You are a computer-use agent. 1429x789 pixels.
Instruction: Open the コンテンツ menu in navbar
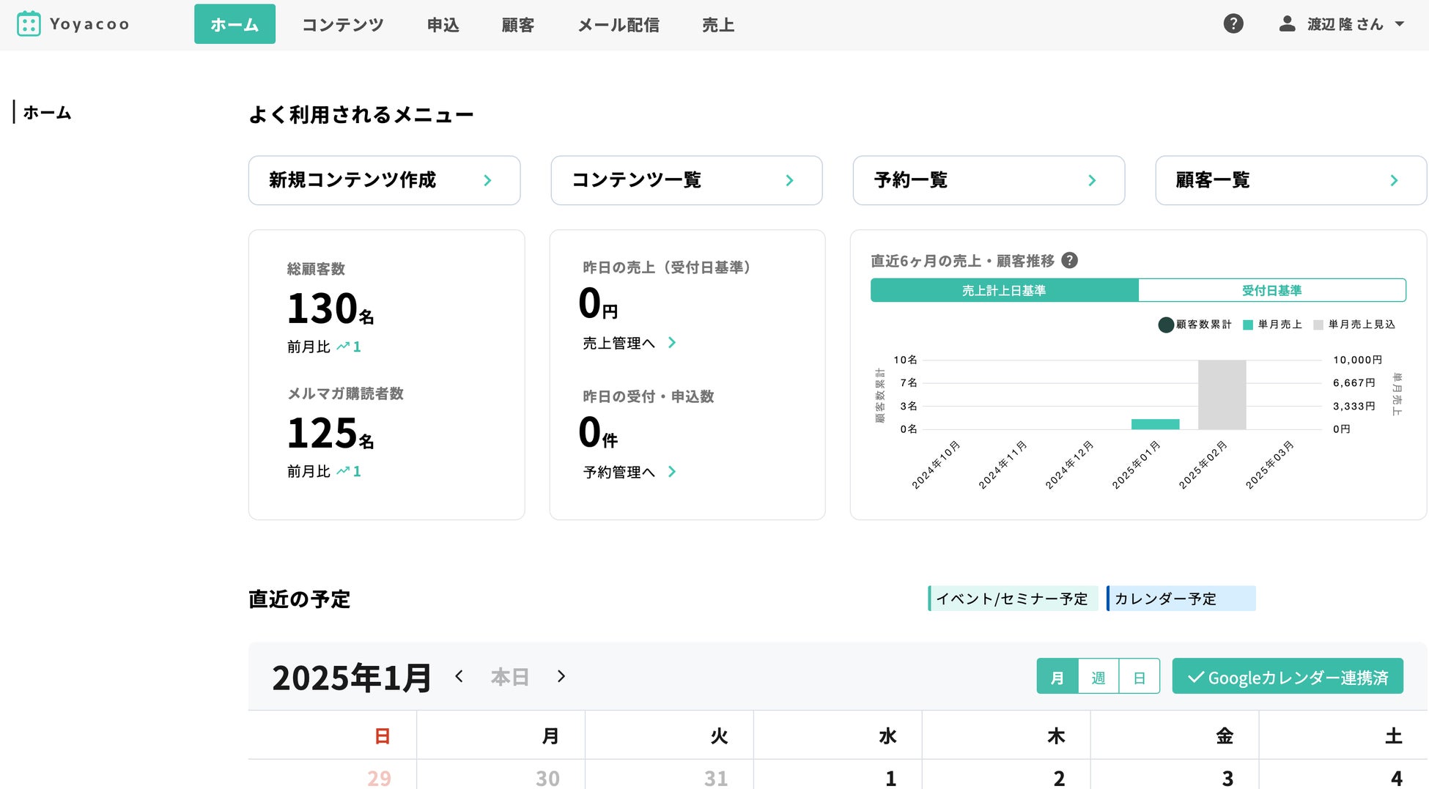pos(343,25)
